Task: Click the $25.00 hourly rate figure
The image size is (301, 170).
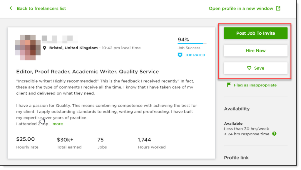Action: pyautogui.click(x=26, y=139)
